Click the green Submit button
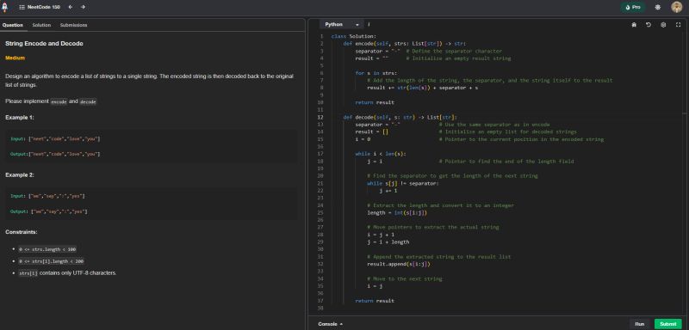 (668, 324)
